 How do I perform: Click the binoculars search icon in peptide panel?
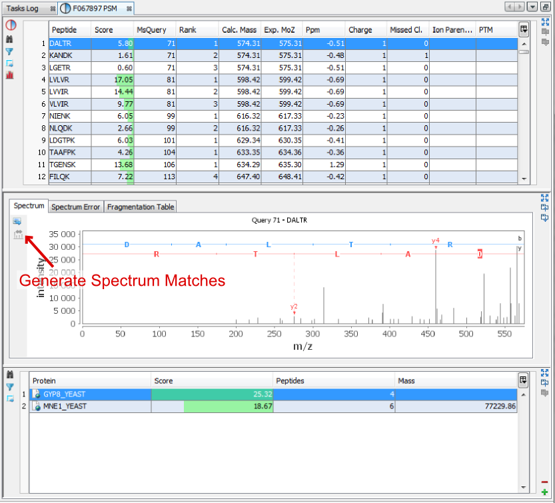tap(10, 39)
